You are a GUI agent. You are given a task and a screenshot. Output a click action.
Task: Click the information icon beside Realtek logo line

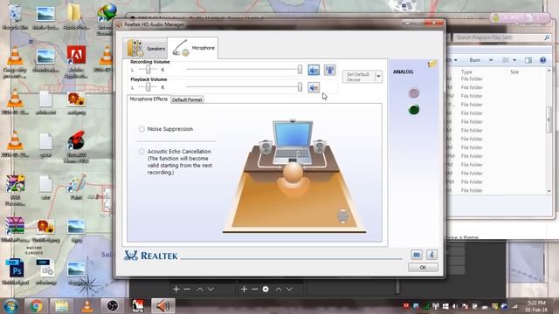click(431, 255)
